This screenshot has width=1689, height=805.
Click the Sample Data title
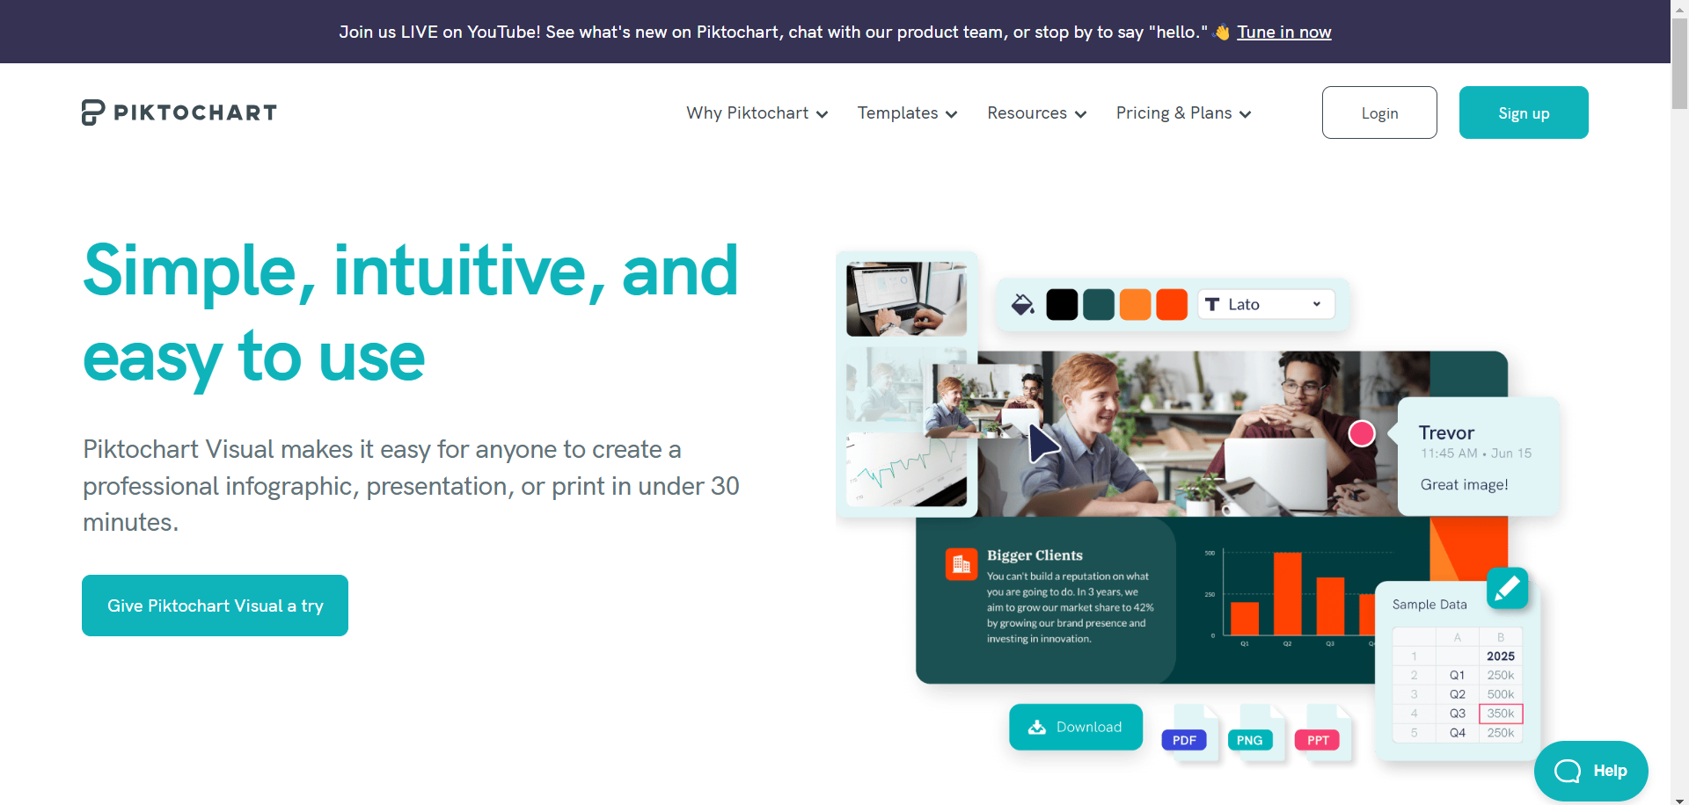[x=1429, y=605]
